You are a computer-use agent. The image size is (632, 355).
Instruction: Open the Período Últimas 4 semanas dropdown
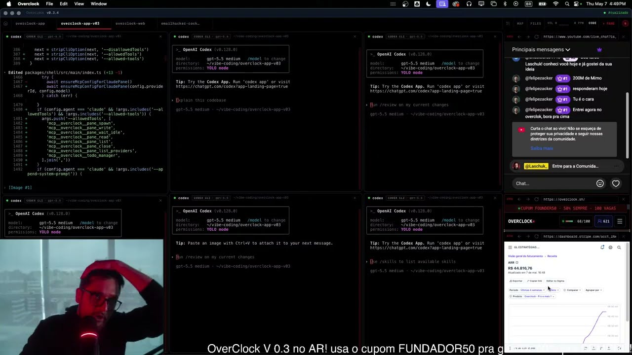click(527, 290)
